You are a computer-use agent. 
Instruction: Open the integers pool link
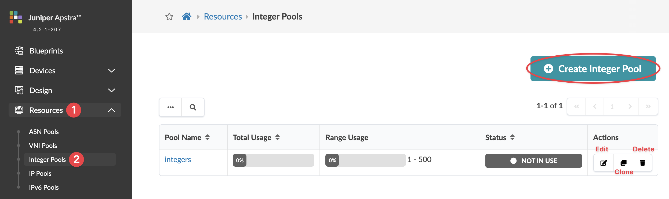[178, 160]
